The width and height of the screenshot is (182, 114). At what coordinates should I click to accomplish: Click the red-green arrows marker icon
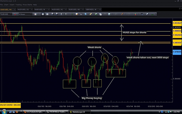[135, 14]
